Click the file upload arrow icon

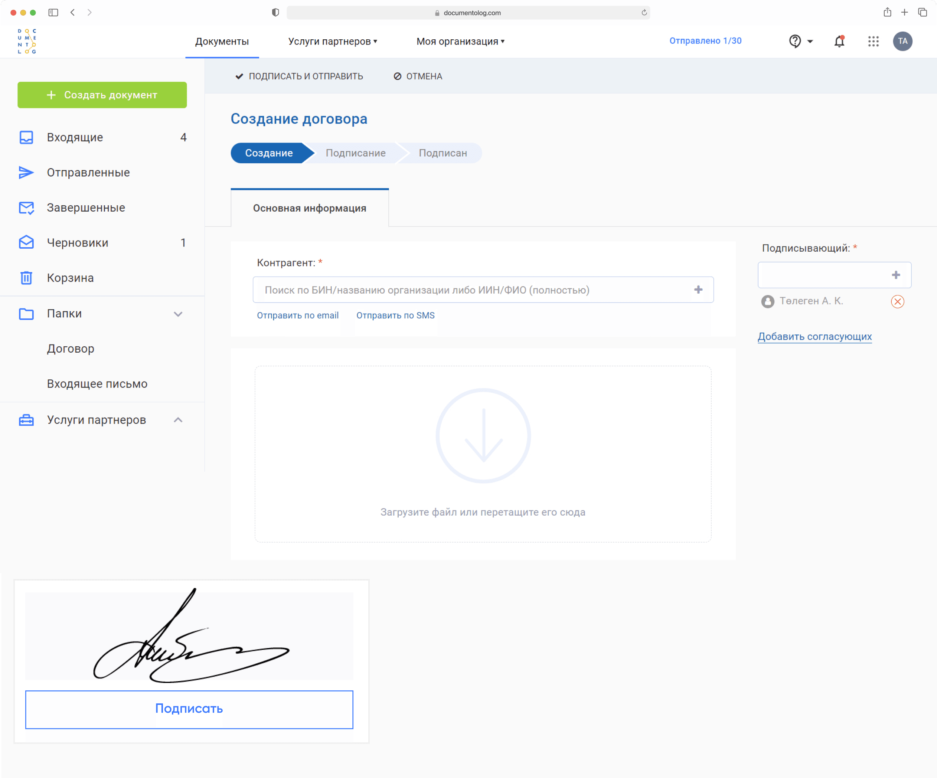[483, 436]
